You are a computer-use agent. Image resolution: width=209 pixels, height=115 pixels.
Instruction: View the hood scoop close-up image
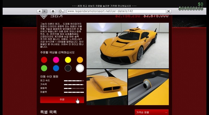[107, 87]
